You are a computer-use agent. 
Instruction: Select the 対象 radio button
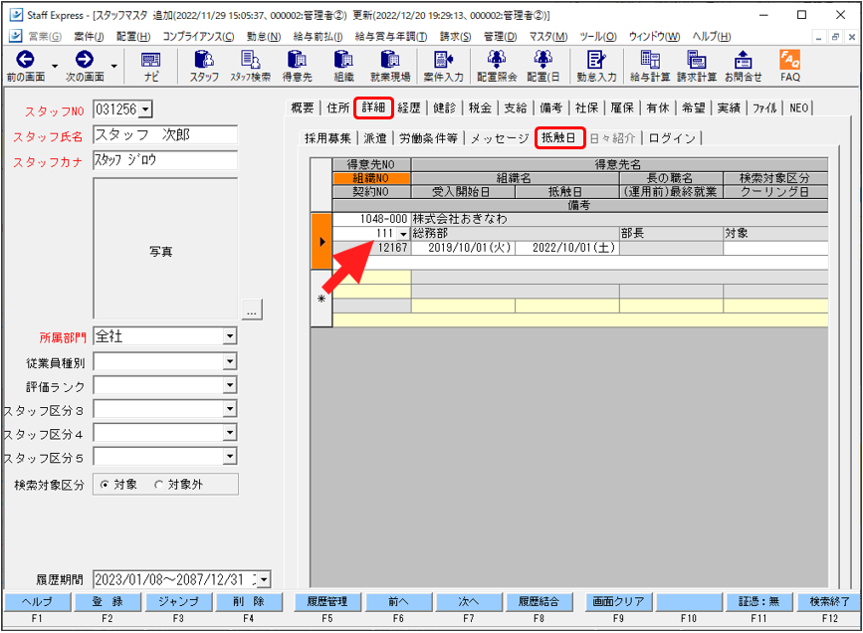106,485
